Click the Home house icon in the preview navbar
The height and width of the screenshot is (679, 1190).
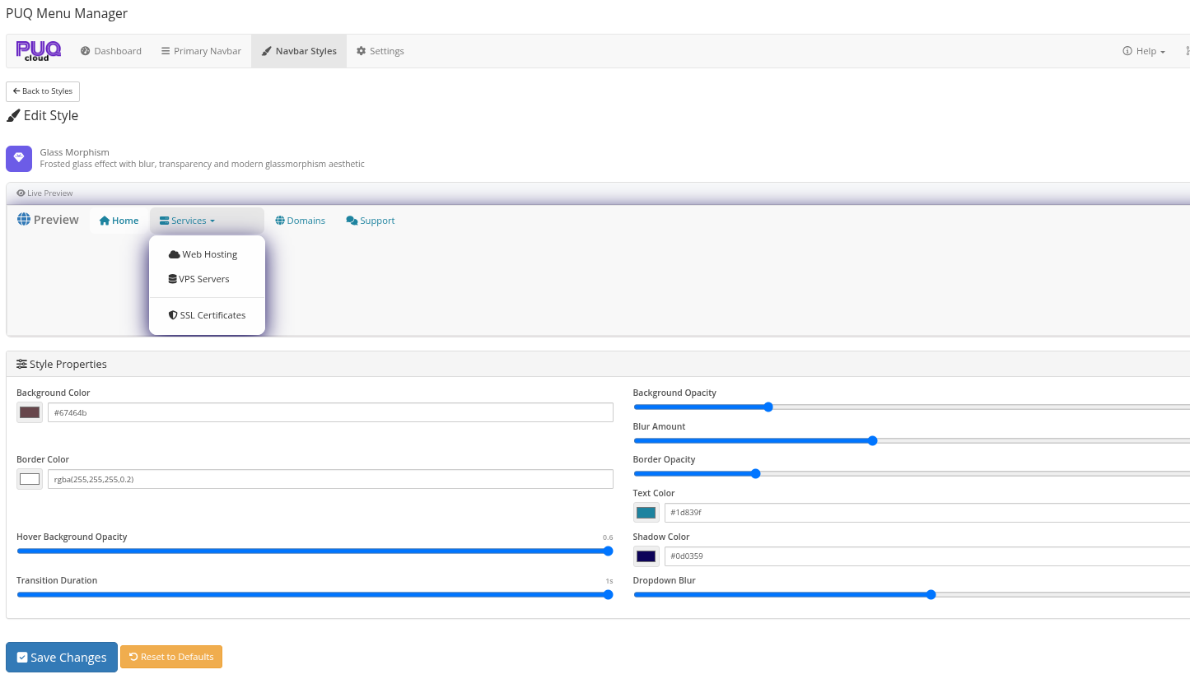pos(105,220)
